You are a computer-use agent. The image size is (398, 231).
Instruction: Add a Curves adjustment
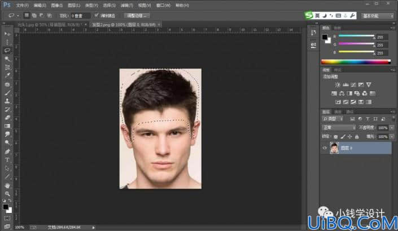point(353,85)
